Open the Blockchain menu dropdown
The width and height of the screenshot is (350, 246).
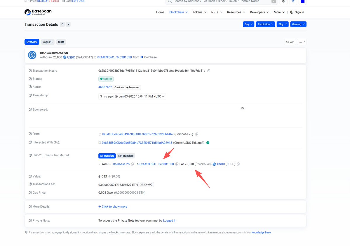click(x=179, y=12)
